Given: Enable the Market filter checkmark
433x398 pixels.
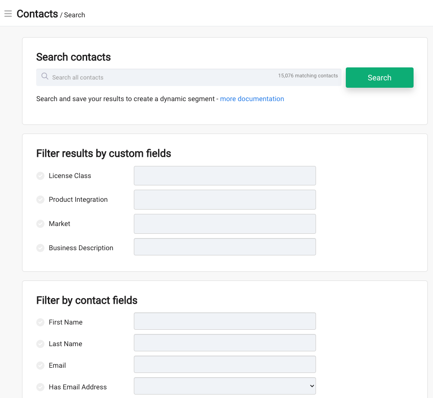Looking at the screenshot, I should [40, 223].
